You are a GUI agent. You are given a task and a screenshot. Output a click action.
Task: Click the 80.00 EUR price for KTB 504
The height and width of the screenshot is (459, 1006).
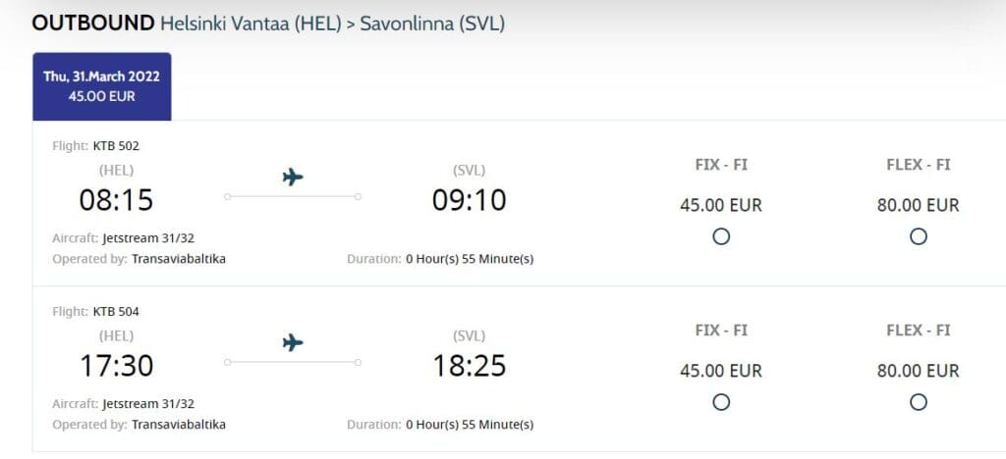click(x=918, y=372)
